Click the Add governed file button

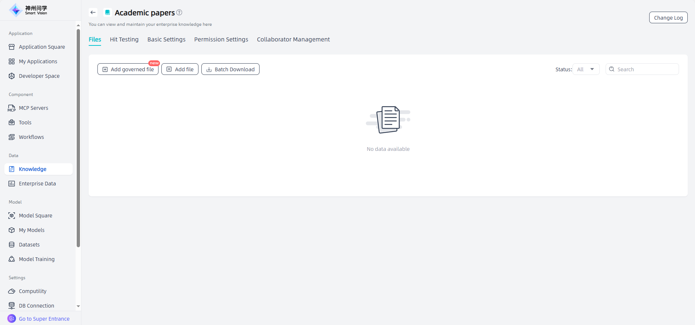(x=128, y=69)
